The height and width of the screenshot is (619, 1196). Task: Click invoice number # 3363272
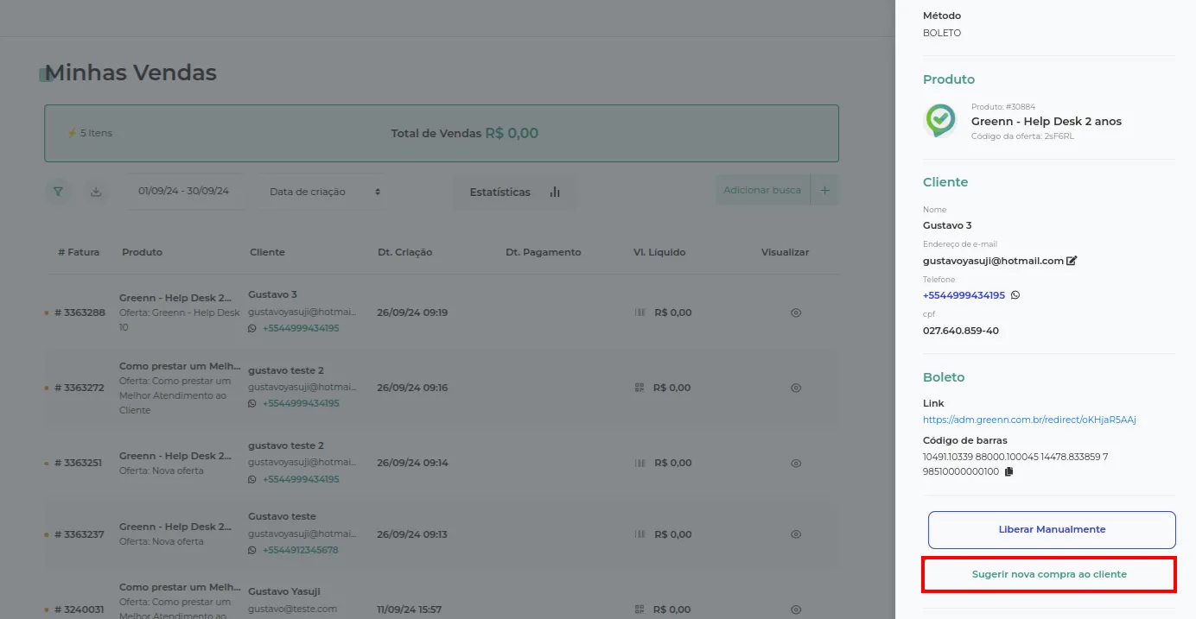80,388
